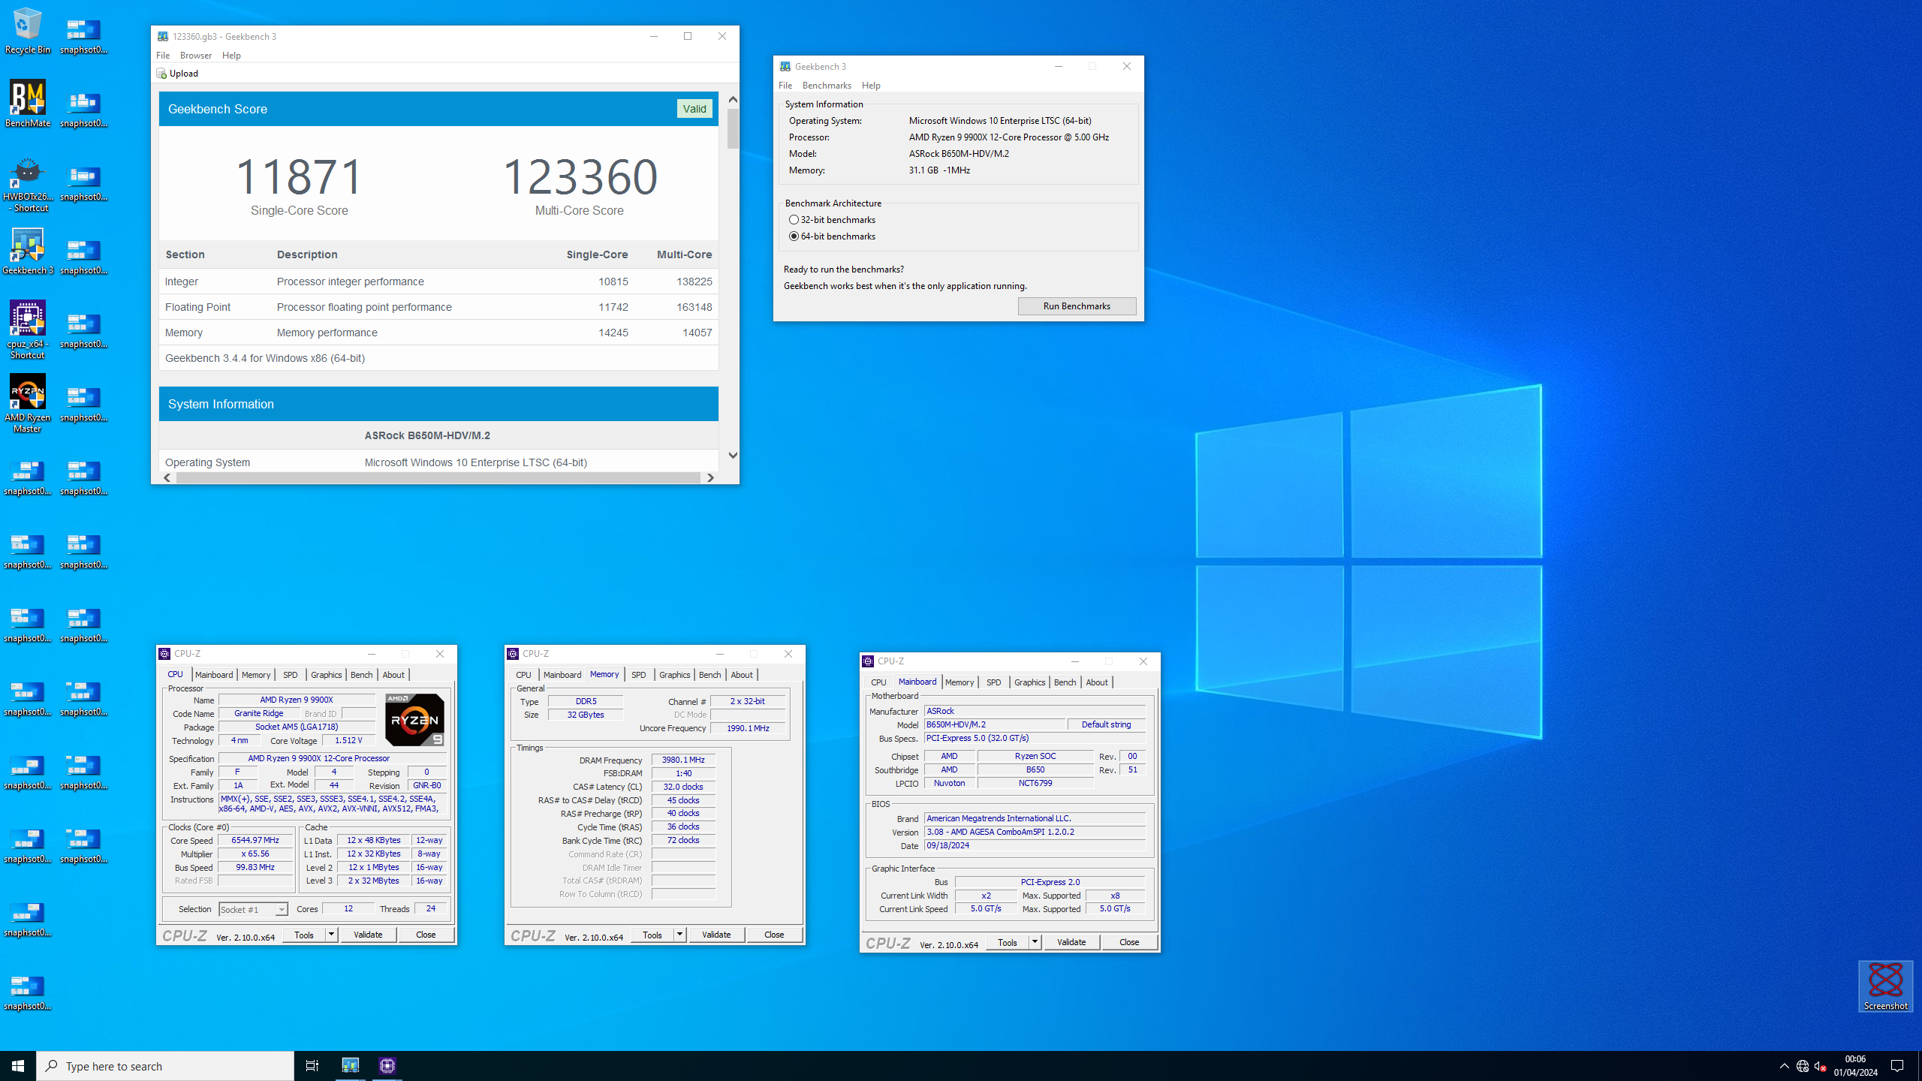Click Geekbench taskbar icon
This screenshot has height=1081, width=1922.
click(x=351, y=1066)
